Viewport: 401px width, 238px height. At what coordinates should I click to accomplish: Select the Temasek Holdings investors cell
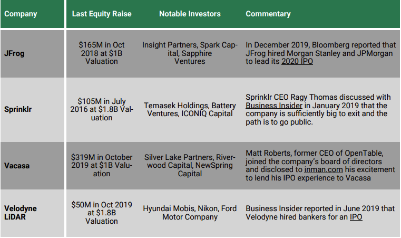coord(190,110)
